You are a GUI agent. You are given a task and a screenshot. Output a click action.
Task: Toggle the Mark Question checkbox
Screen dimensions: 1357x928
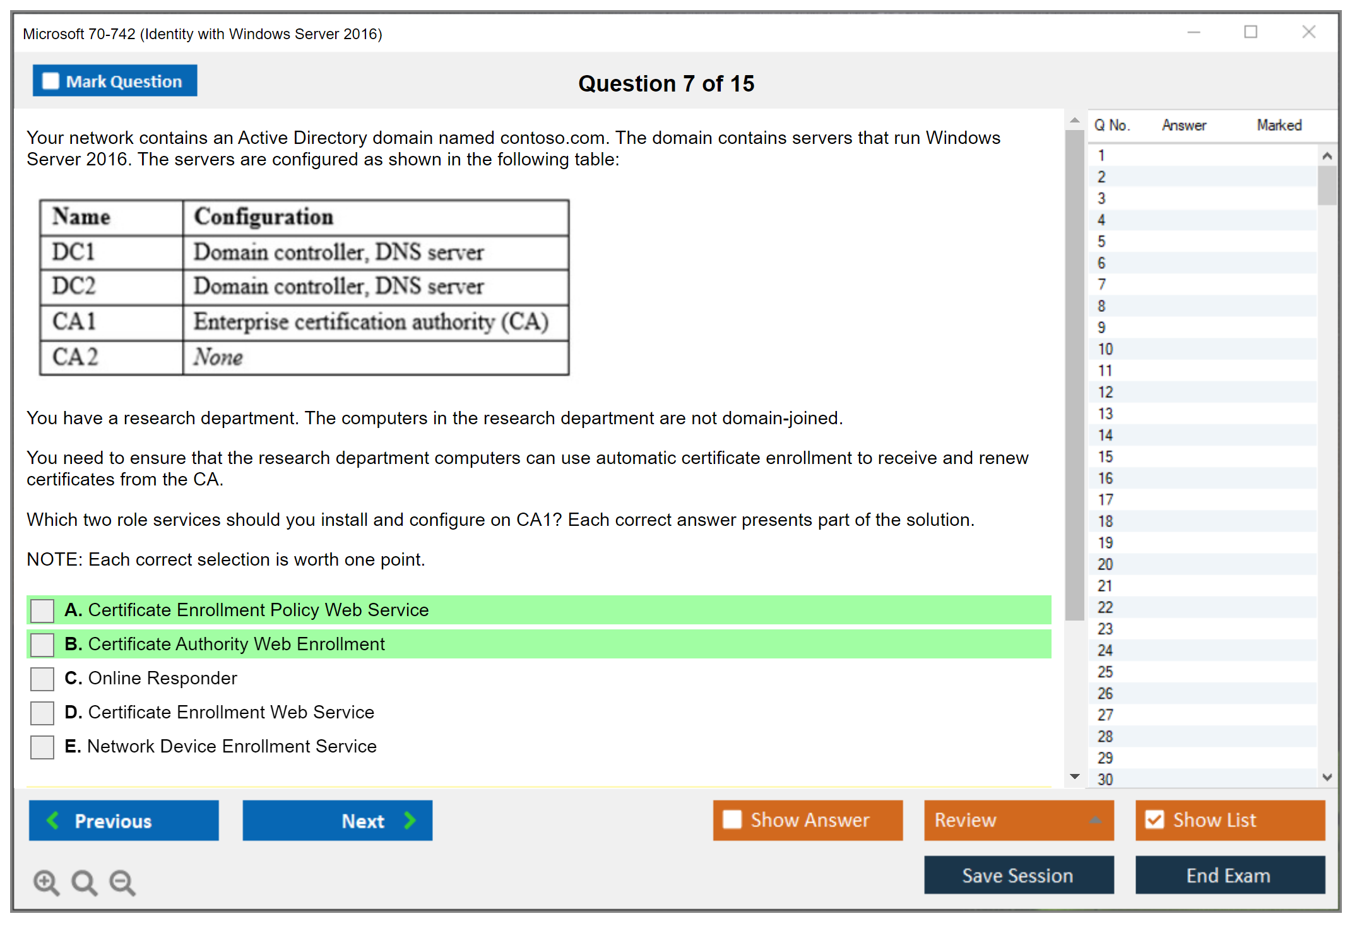(50, 81)
